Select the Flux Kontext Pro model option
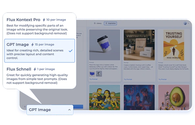This screenshot has width=195, height=125. click(x=40, y=26)
